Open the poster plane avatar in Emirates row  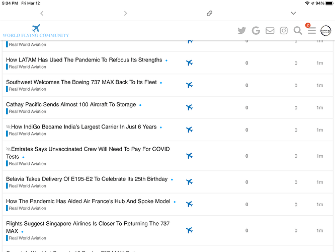[189, 156]
